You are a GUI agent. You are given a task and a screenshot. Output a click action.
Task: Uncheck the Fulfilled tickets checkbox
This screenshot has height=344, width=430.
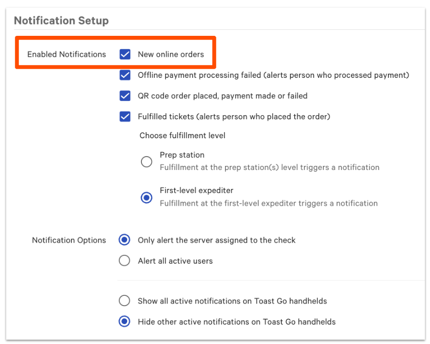(125, 117)
